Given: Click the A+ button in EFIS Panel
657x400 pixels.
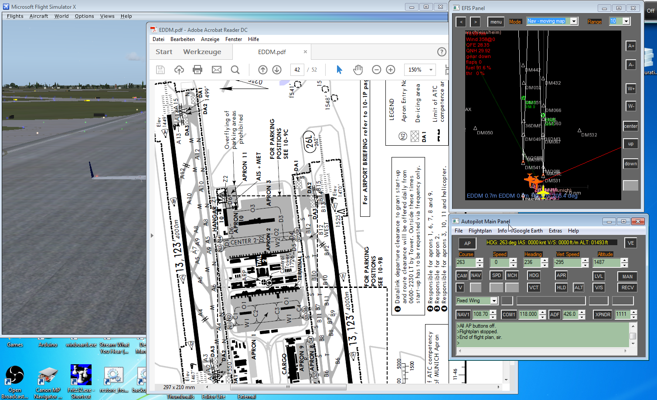Looking at the screenshot, I should [x=631, y=46].
